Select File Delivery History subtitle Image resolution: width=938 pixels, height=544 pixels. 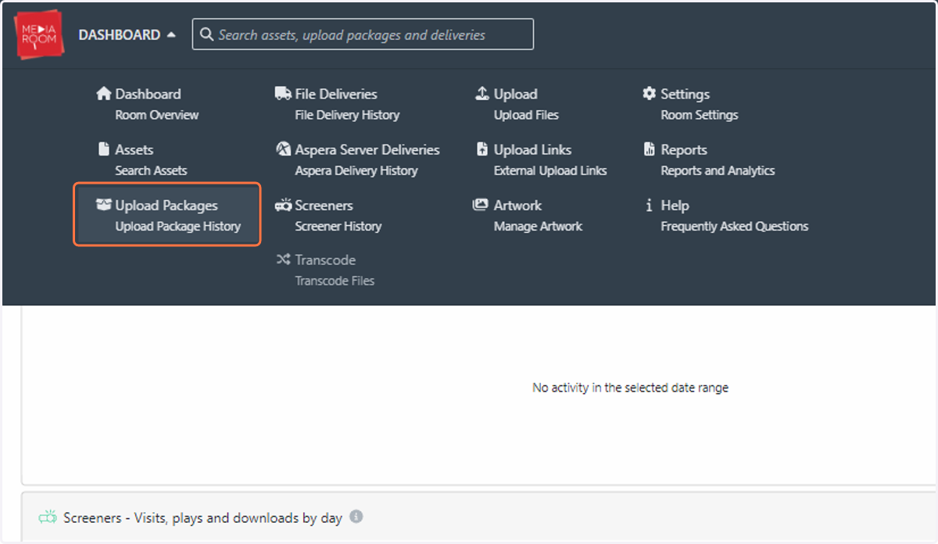coord(347,115)
